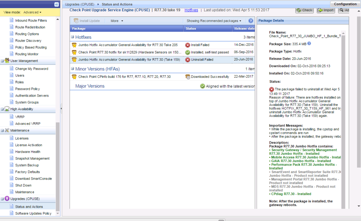The height and width of the screenshot is (221, 361).
Task: Click the Maintenance tools icon
Action: click(x=7, y=130)
